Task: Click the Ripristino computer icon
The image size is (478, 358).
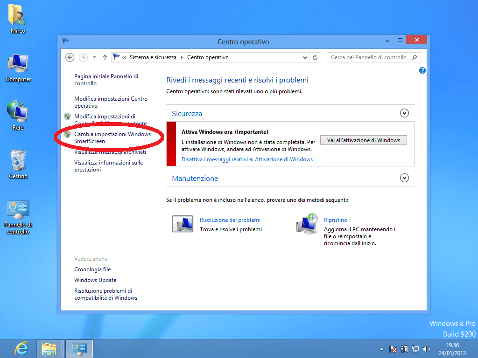Action: (307, 224)
